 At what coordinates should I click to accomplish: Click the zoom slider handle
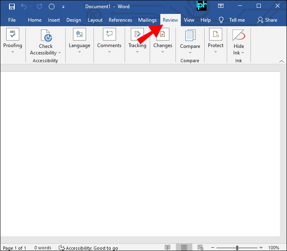pos(237,248)
